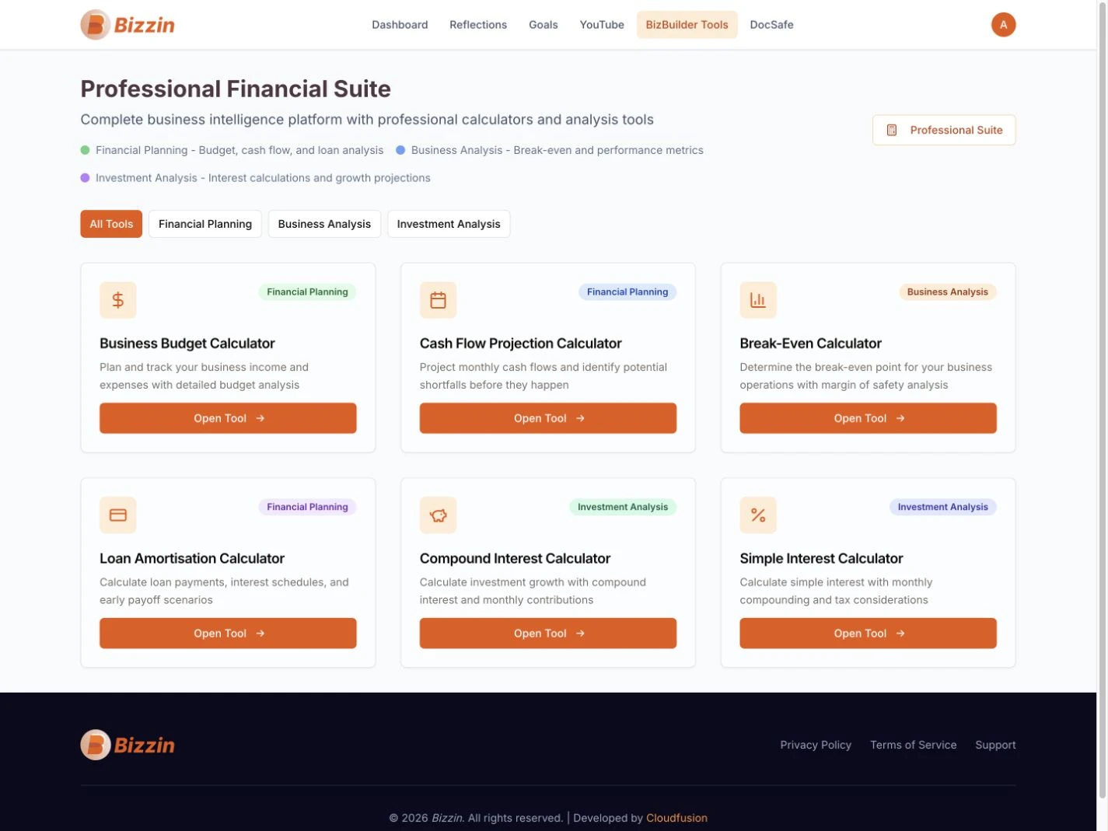Click the credit card icon on Loan Amortisation card
The image size is (1108, 831).
click(118, 515)
